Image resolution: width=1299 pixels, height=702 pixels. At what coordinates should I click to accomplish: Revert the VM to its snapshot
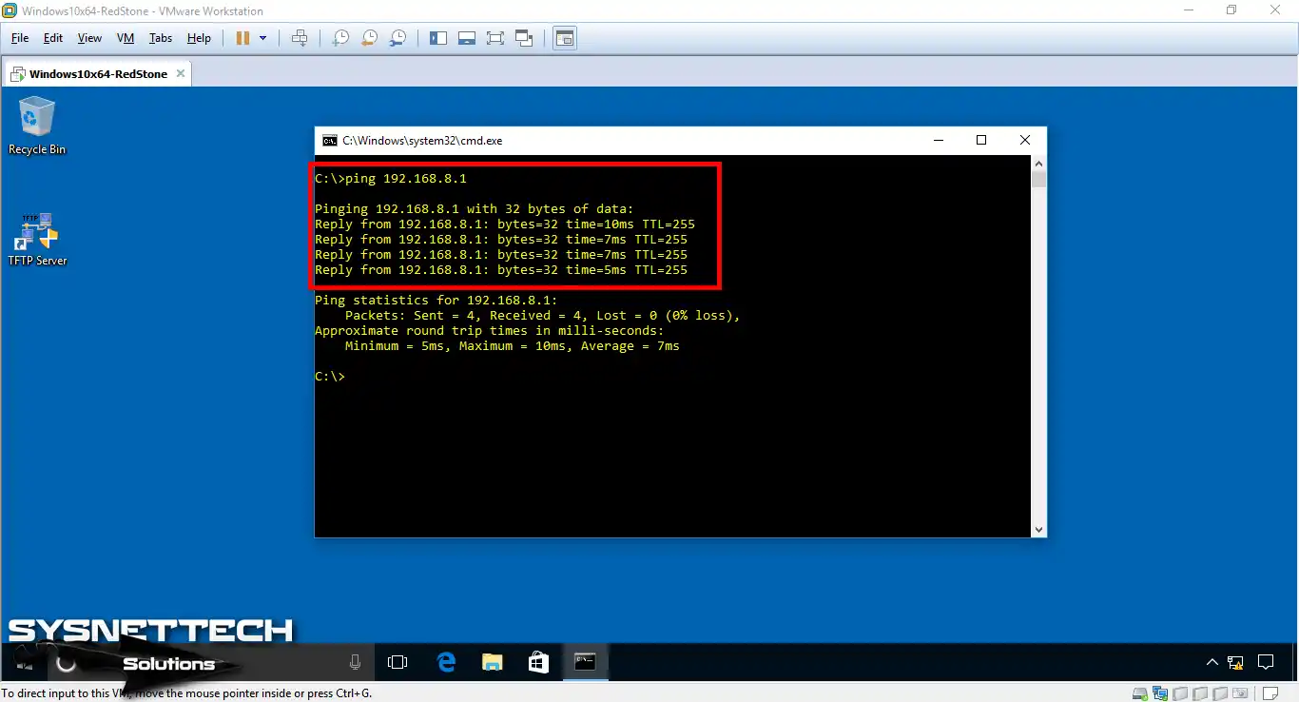pos(369,38)
